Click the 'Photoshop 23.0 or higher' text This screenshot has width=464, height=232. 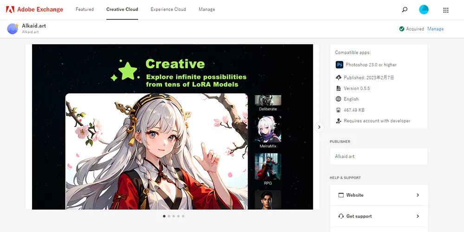tap(371, 64)
